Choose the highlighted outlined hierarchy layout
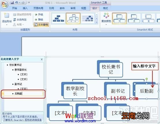 (x=73, y=19)
